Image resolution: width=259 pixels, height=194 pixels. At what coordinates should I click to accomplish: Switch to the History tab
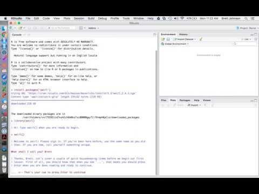click(x=183, y=34)
